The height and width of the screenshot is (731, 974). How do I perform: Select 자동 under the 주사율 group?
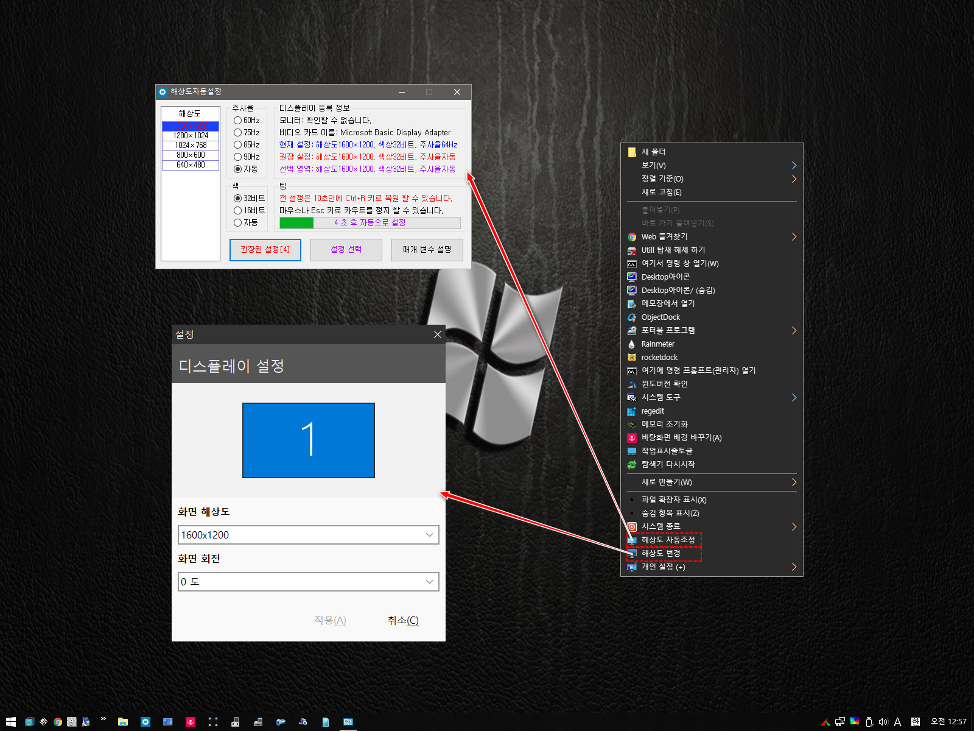pos(238,169)
